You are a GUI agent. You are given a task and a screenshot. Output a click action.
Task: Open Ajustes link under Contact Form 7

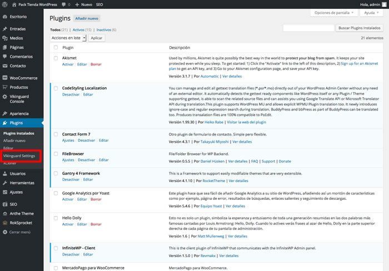coord(68,140)
